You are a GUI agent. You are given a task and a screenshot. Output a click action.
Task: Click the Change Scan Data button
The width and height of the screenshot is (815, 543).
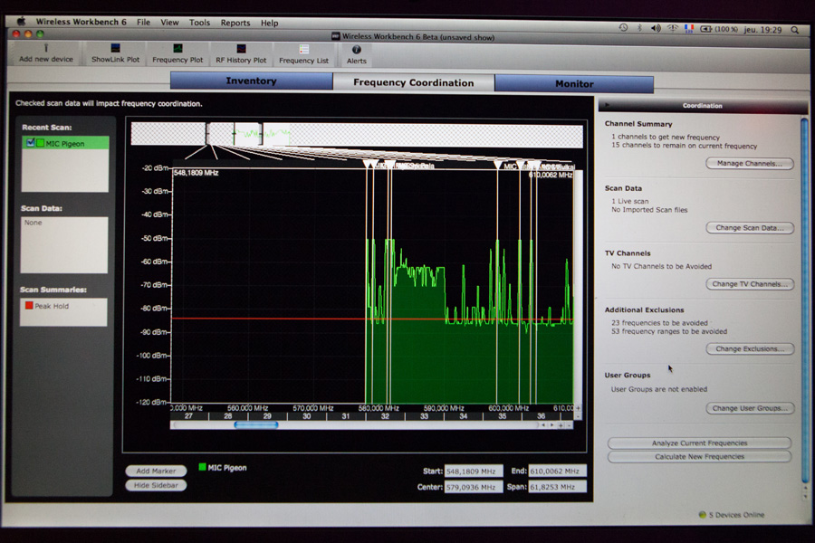coord(750,227)
